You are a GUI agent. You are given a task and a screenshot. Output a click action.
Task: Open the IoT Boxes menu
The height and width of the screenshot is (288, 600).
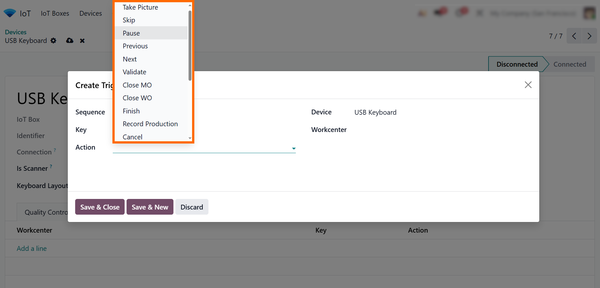(55, 13)
